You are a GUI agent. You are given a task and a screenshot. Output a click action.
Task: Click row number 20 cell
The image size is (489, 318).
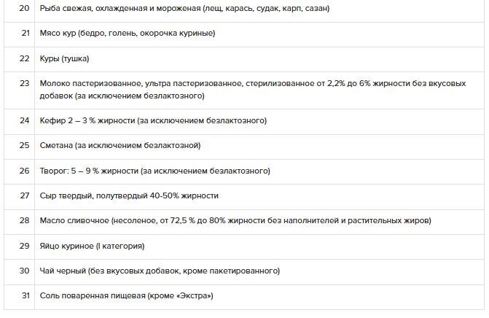[x=24, y=9]
